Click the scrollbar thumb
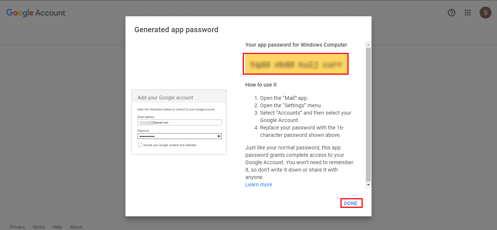The height and width of the screenshot is (230, 497). tap(368, 111)
